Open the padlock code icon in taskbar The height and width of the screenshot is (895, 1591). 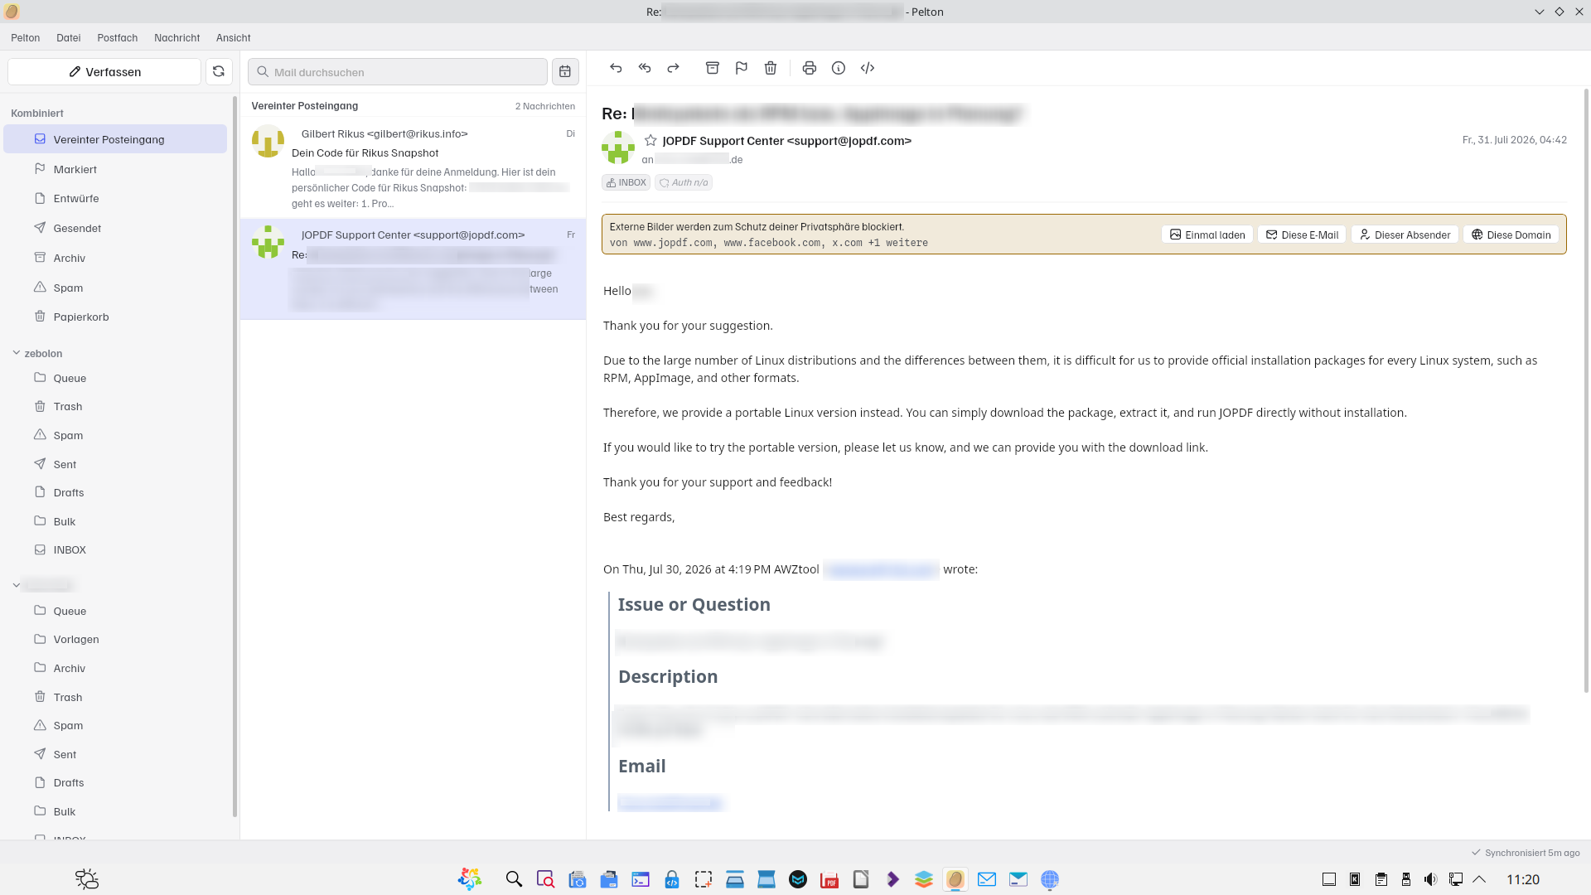click(x=672, y=879)
